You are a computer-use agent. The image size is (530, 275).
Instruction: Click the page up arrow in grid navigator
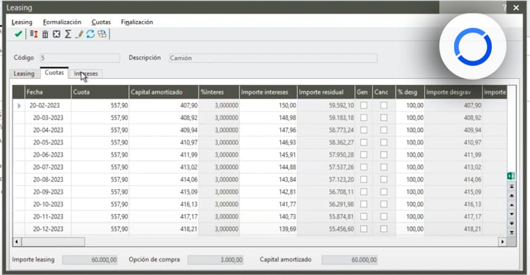coord(511,195)
